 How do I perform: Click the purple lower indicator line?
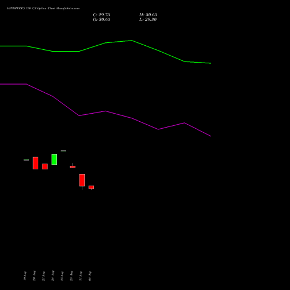[x=106, y=111]
